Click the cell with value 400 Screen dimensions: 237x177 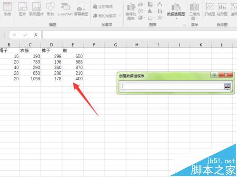pyautogui.click(x=73, y=79)
